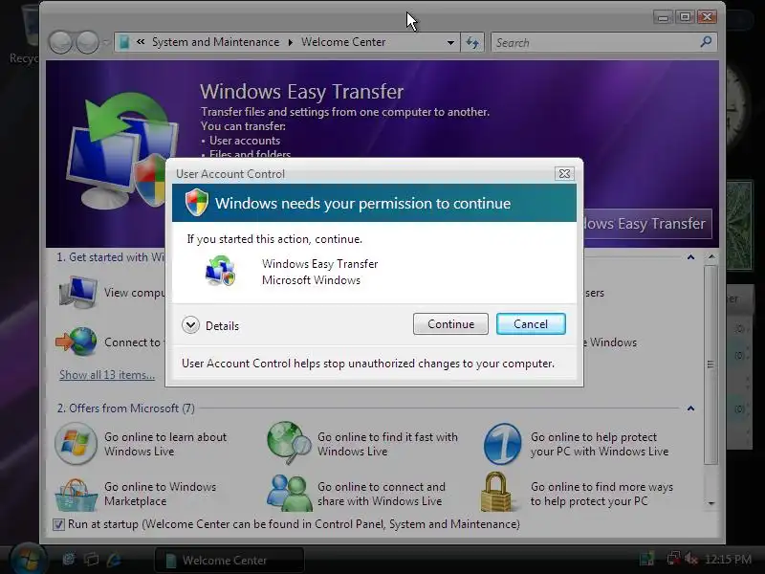
Task: Click the View computer details icon
Action: click(x=77, y=293)
